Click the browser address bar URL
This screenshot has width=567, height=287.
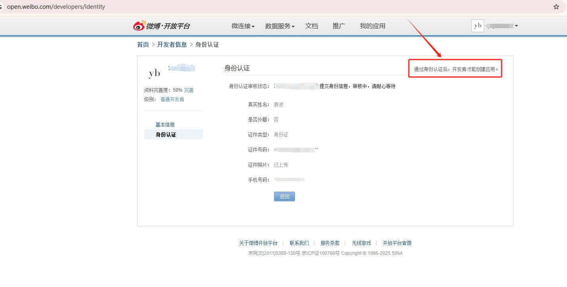[56, 7]
